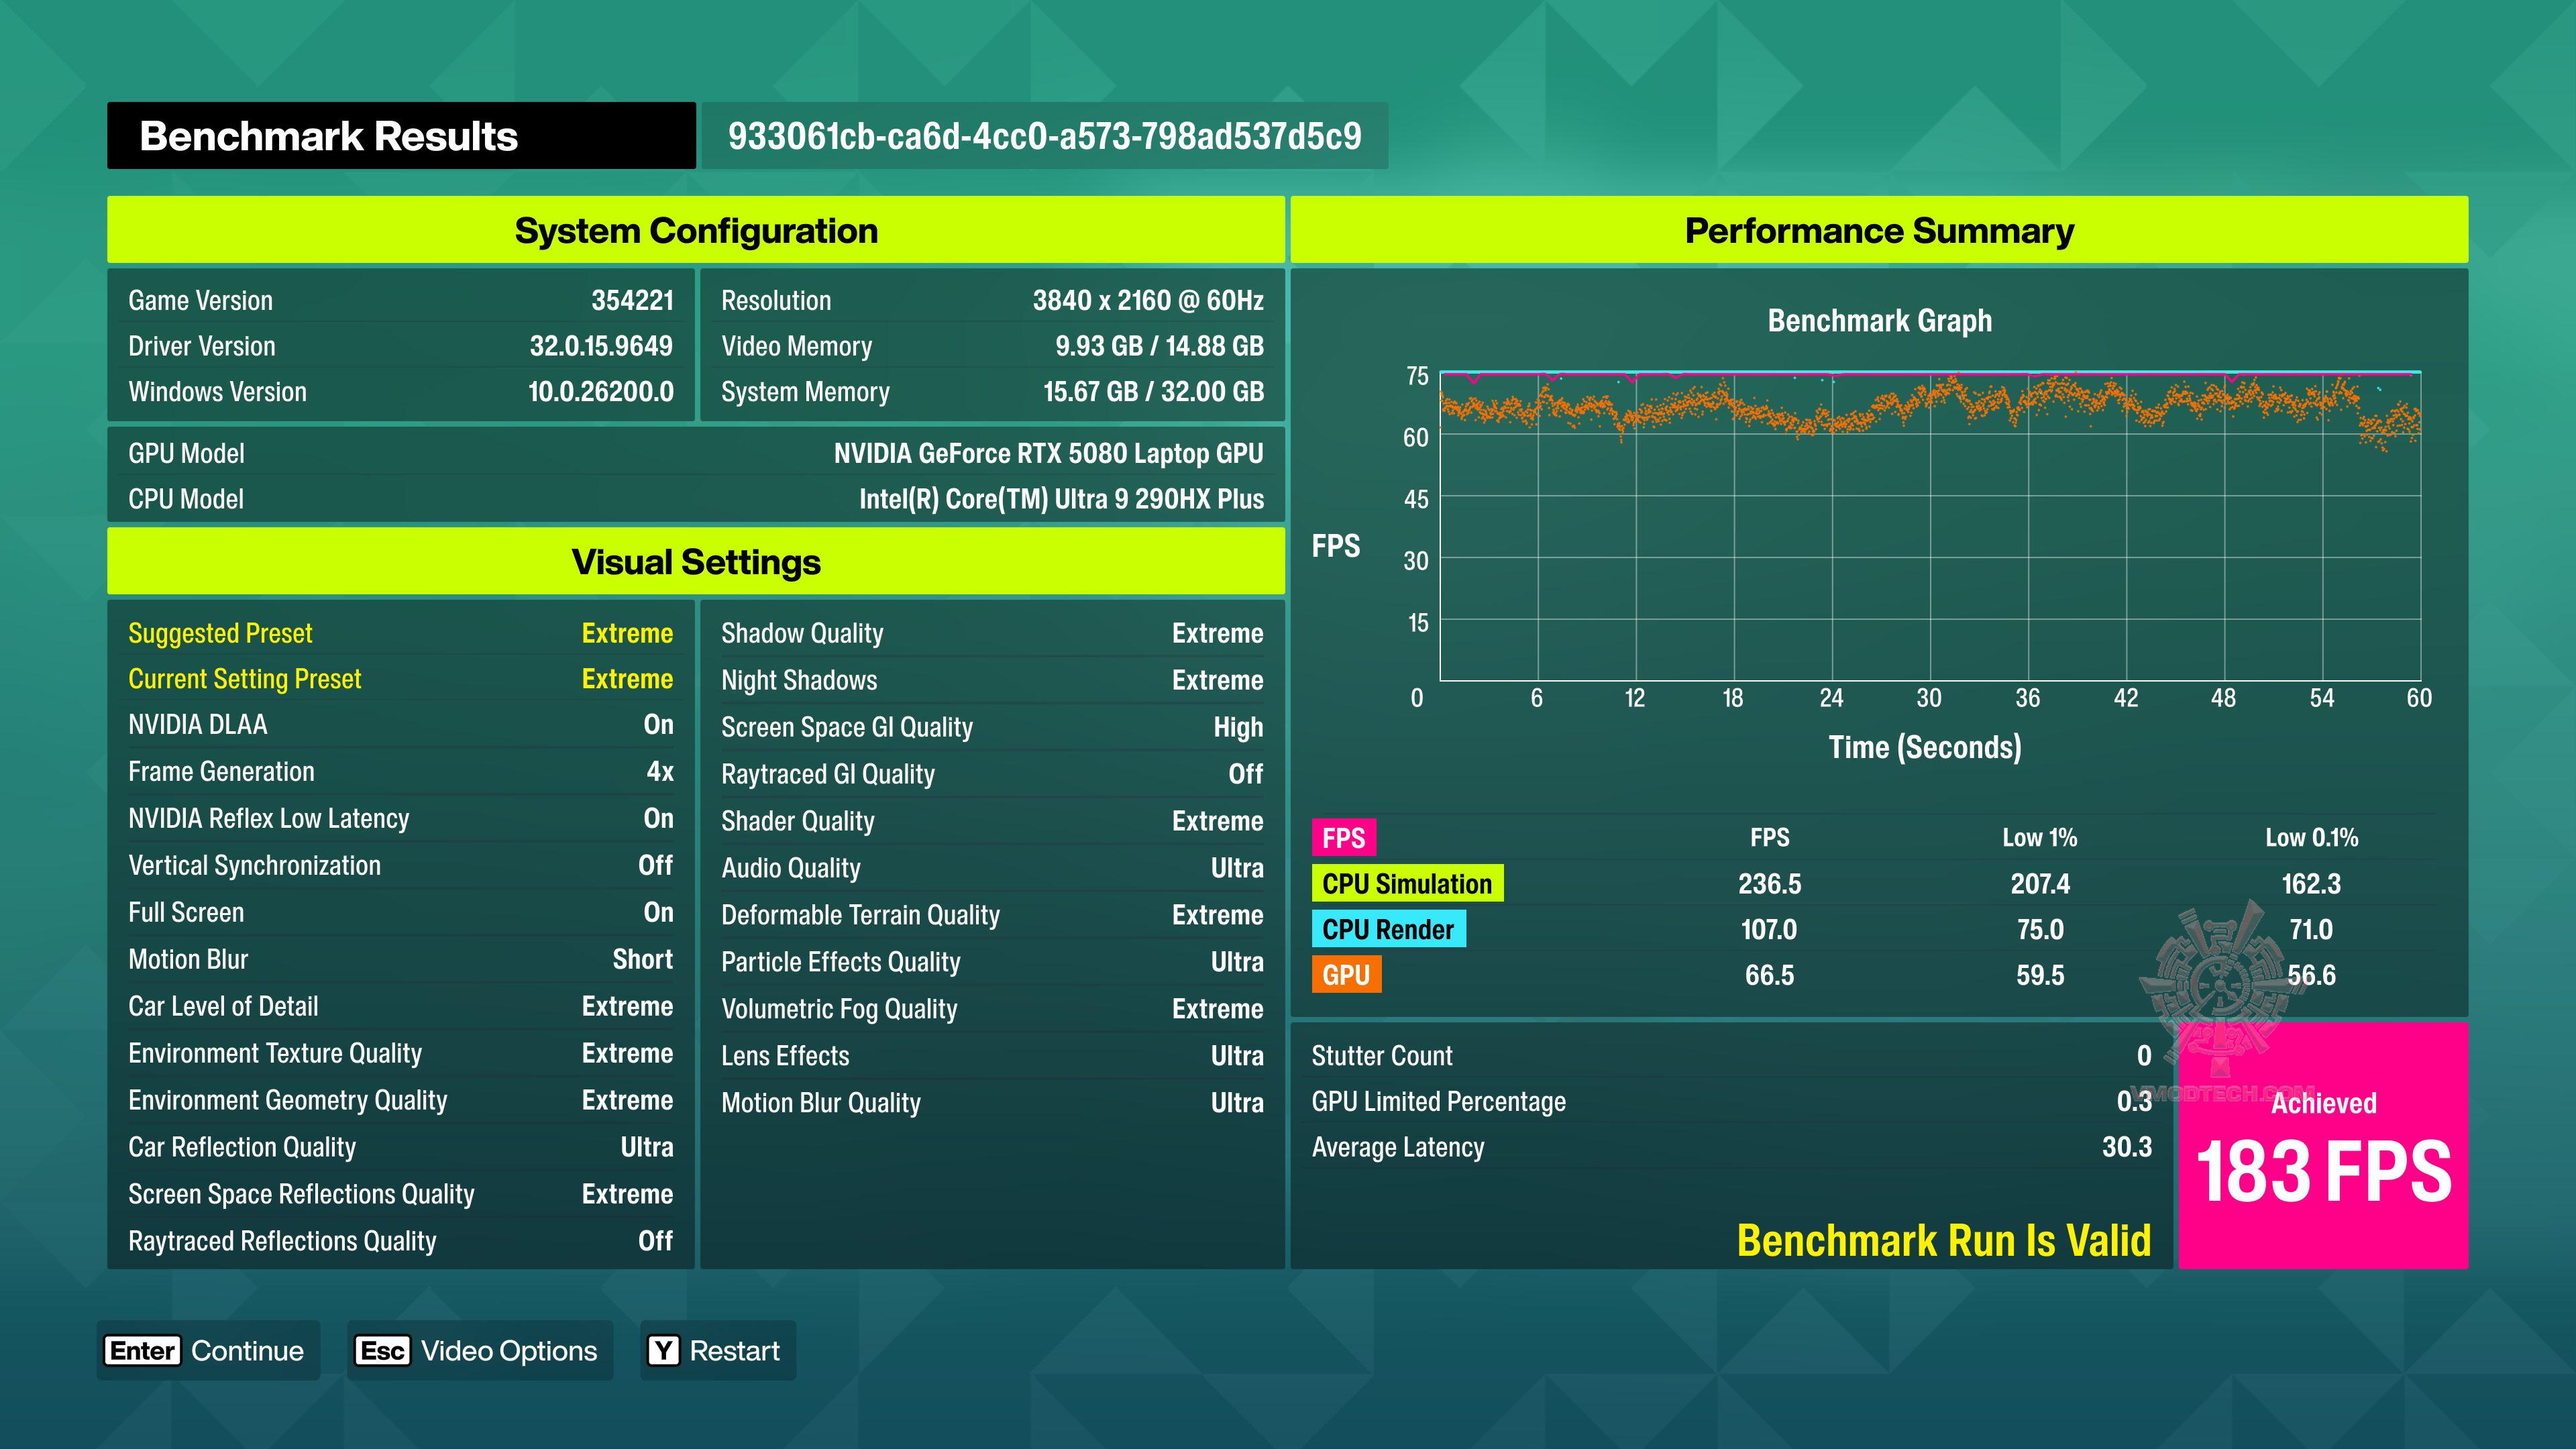Click Motion Blur Quality row
The image size is (2576, 1449).
pos(992,1103)
